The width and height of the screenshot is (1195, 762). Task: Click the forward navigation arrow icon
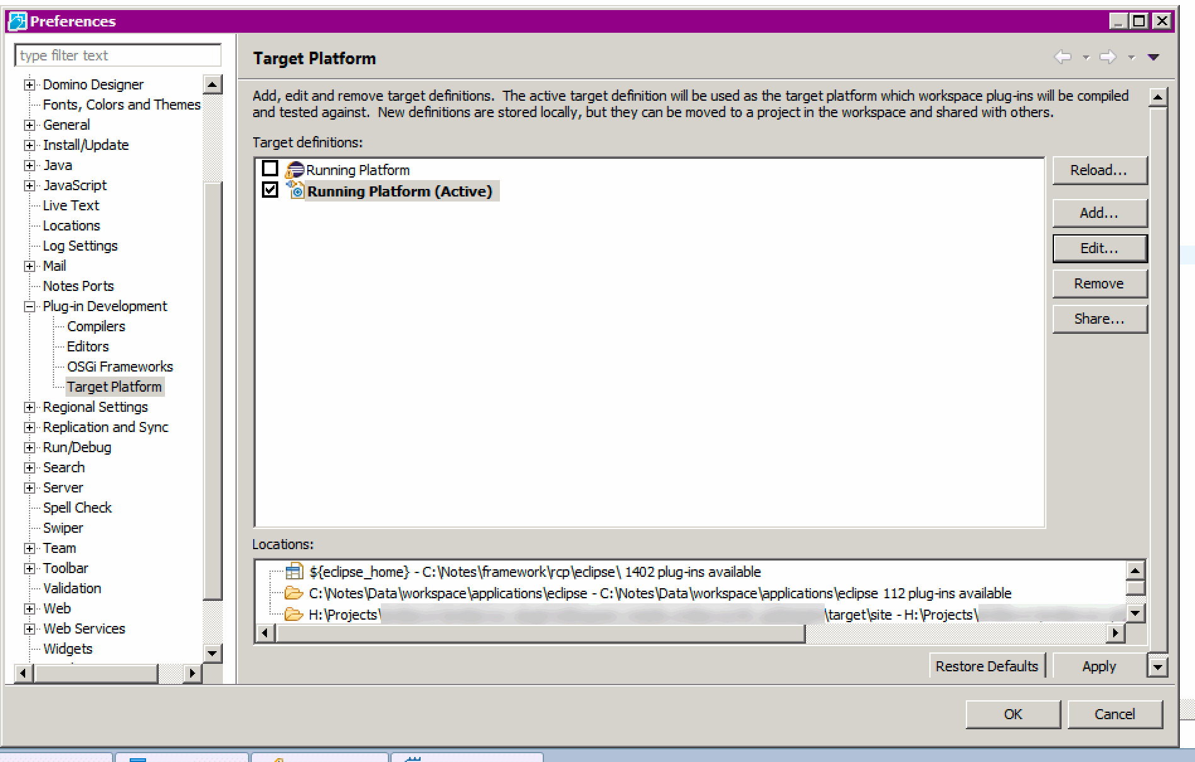(1107, 57)
